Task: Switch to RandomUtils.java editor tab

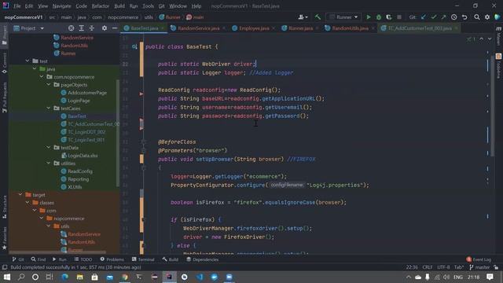Action: coord(350,28)
